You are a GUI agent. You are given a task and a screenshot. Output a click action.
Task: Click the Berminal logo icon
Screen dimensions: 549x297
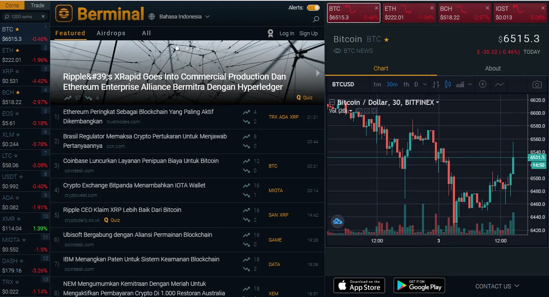pos(64,13)
